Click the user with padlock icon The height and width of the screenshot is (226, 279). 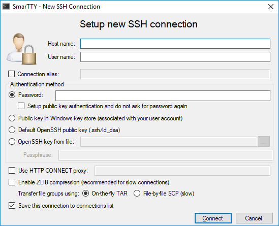[21, 49]
